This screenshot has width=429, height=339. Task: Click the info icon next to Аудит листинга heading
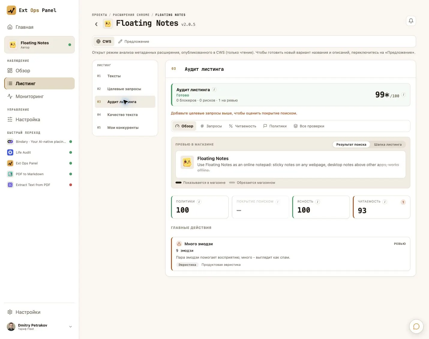214,89
